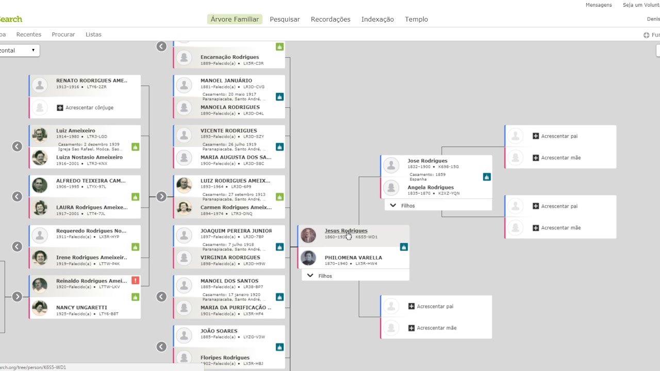660x371 pixels.
Task: Open green record hints icon for Luiz Ameixeiro
Action: [136, 147]
